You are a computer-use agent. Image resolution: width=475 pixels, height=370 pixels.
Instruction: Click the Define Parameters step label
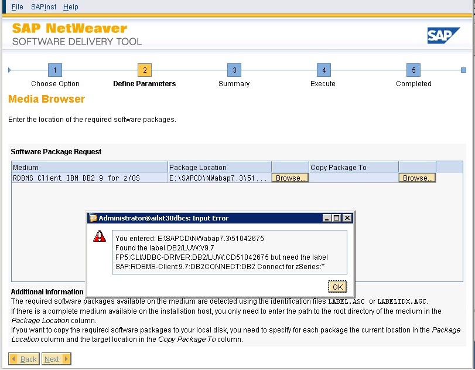pos(145,84)
